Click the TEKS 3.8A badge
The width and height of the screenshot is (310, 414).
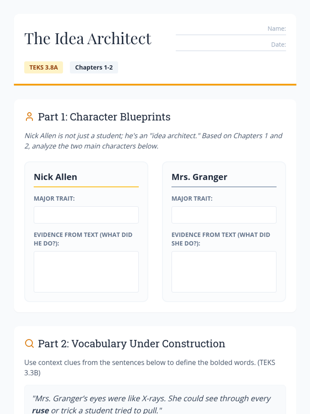44,68
